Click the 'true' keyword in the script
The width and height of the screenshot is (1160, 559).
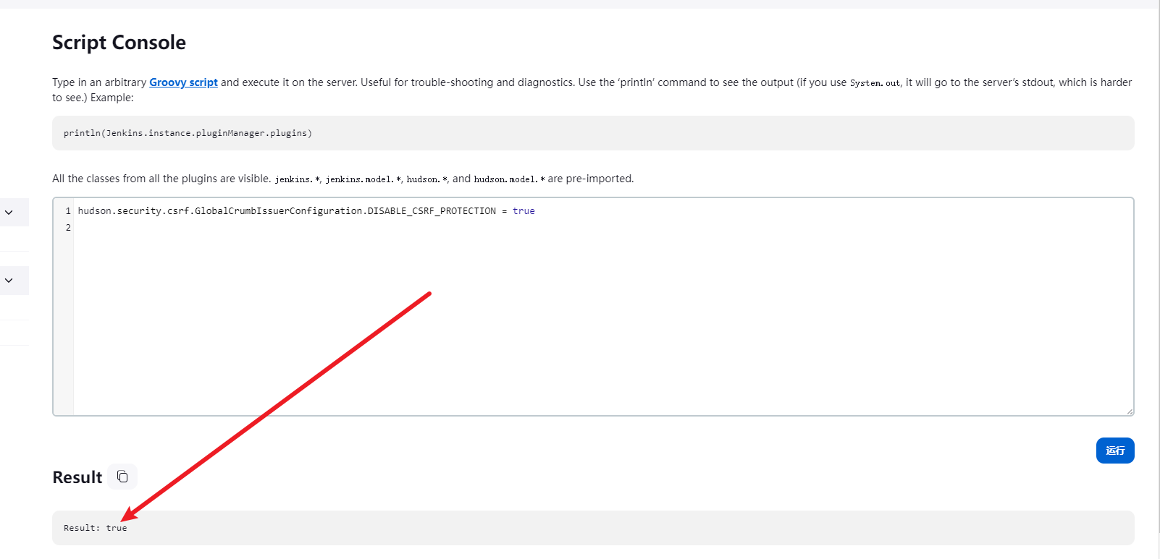[524, 211]
